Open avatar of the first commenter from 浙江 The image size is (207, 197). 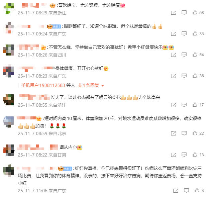[x=9, y=8]
